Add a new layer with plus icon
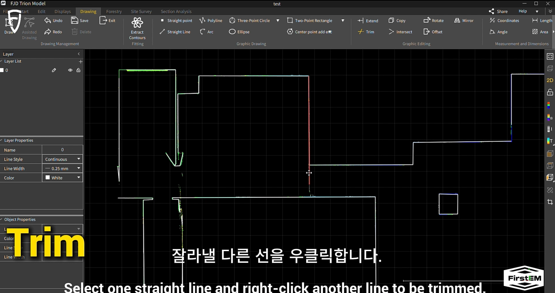The image size is (555, 293). 80,61
